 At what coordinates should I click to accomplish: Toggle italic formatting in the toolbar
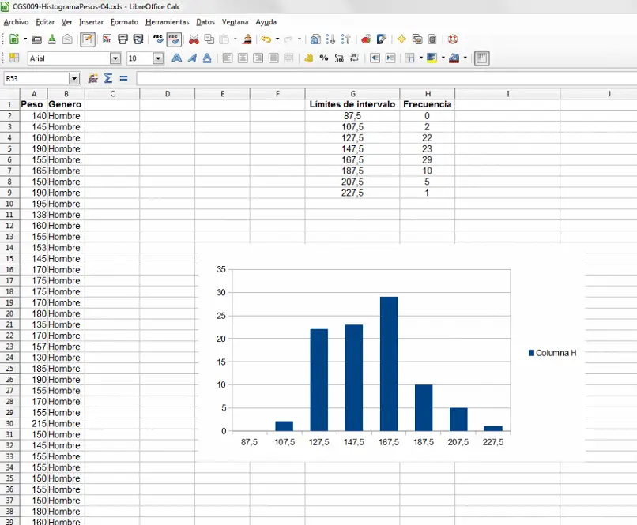[x=192, y=58]
